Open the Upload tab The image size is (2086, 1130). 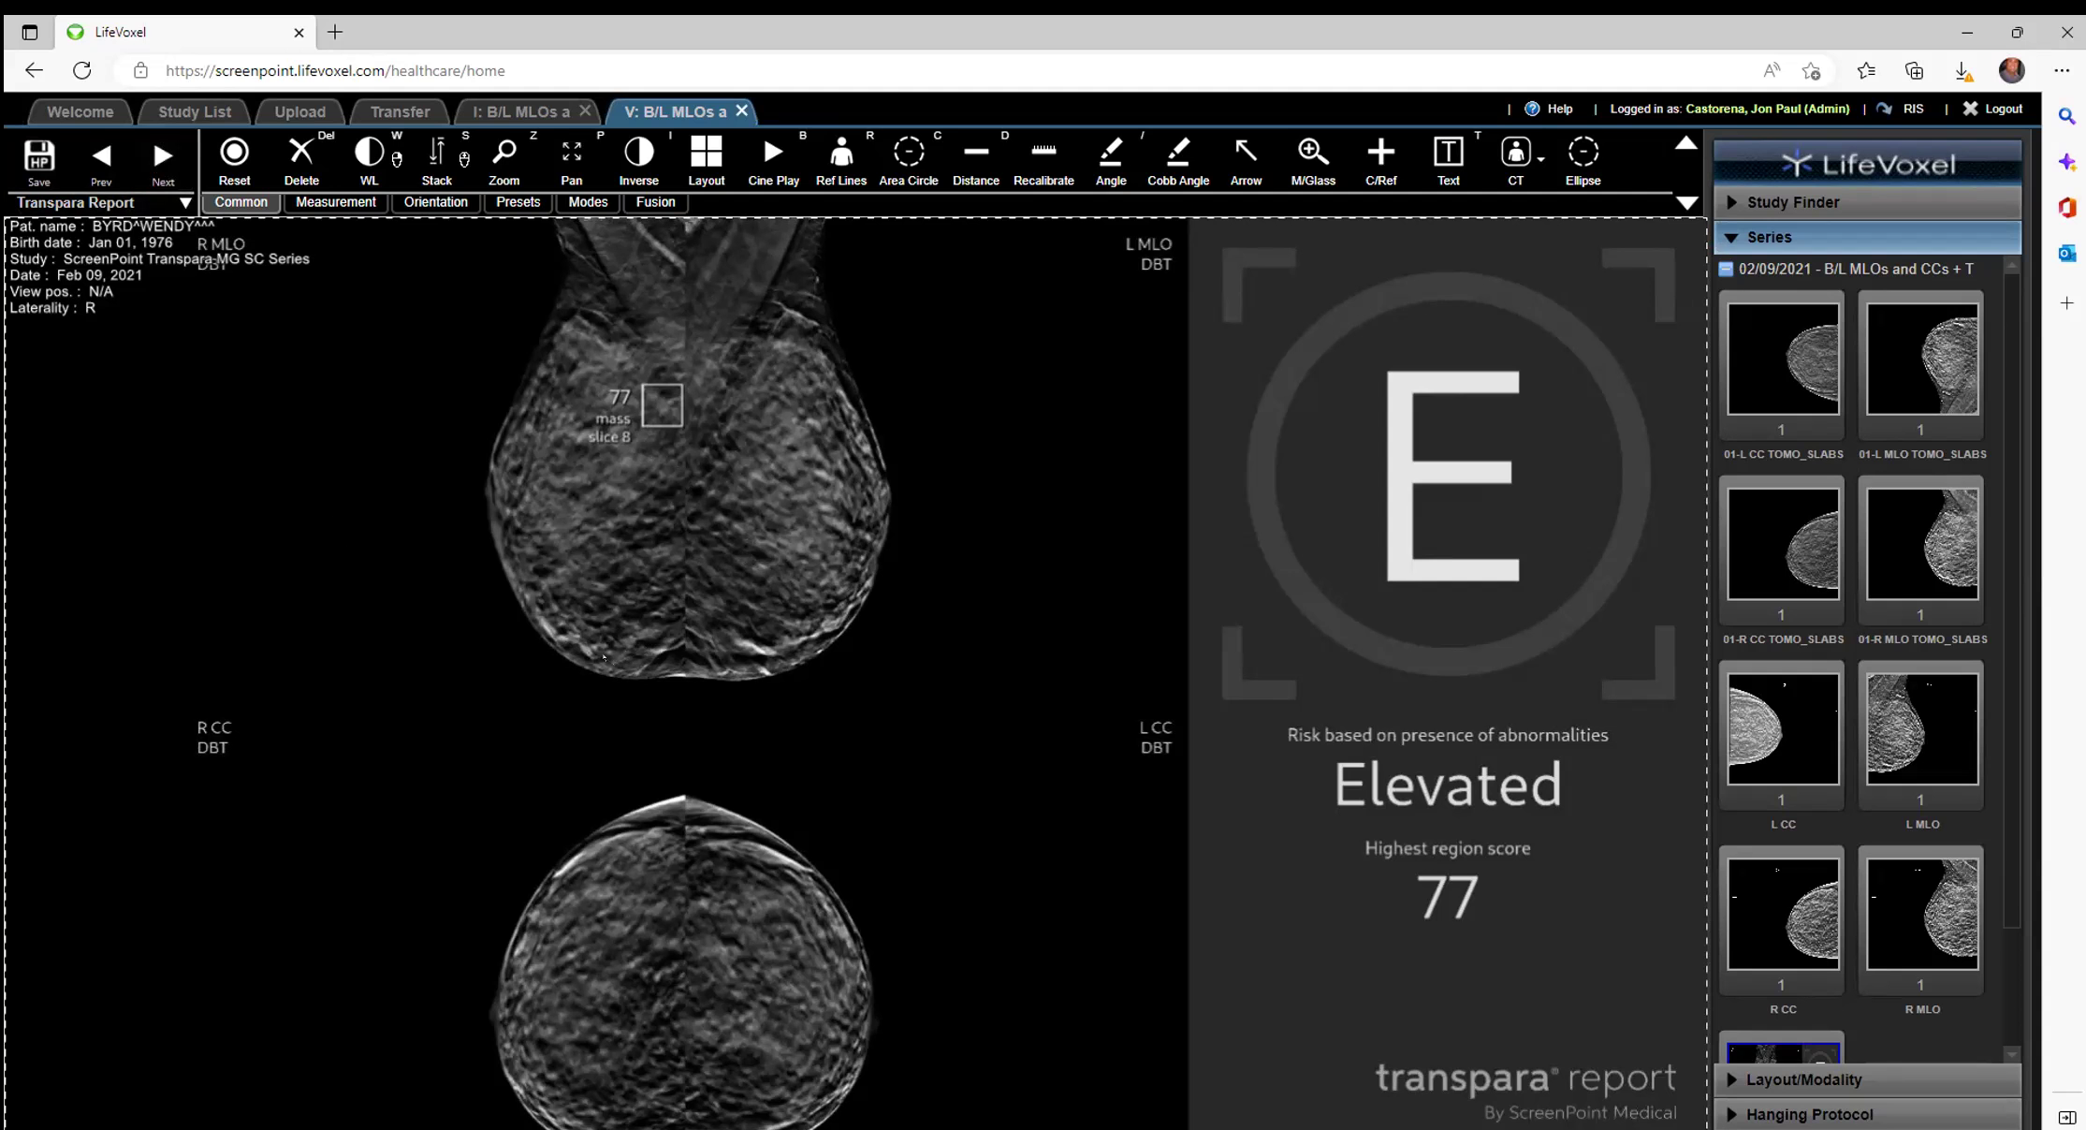click(x=299, y=111)
